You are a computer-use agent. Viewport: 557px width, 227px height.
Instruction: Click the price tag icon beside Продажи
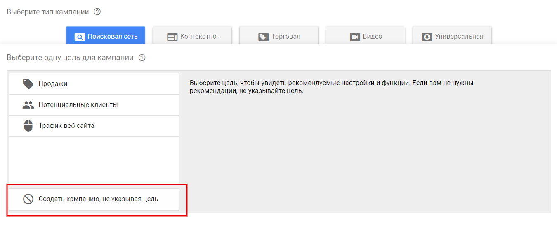(28, 84)
